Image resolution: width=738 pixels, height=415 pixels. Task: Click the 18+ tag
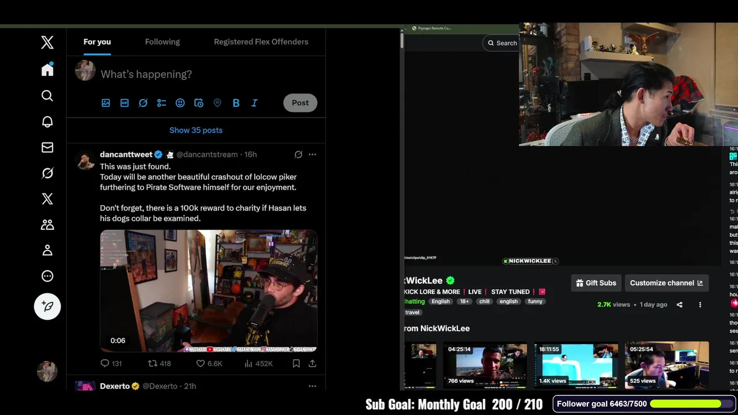point(464,301)
